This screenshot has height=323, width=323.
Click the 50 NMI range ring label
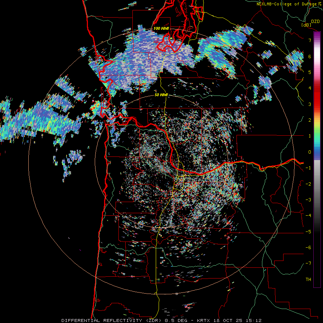pyautogui.click(x=161, y=95)
